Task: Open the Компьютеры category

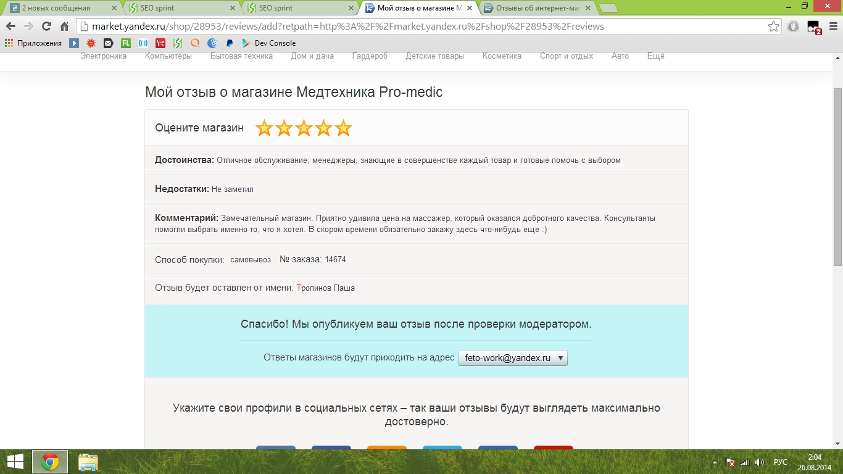Action: tap(168, 56)
